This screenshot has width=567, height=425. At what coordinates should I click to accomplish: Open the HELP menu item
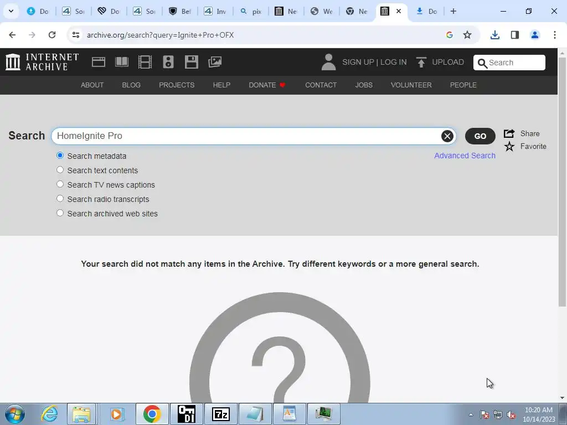point(221,85)
